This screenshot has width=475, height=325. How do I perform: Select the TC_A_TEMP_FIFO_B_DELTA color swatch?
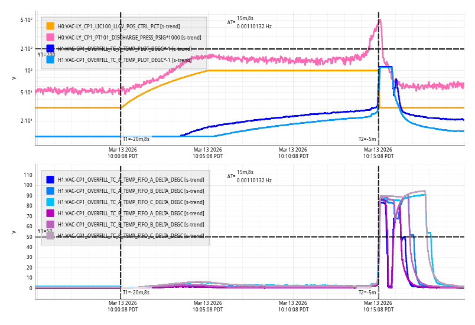click(50, 191)
